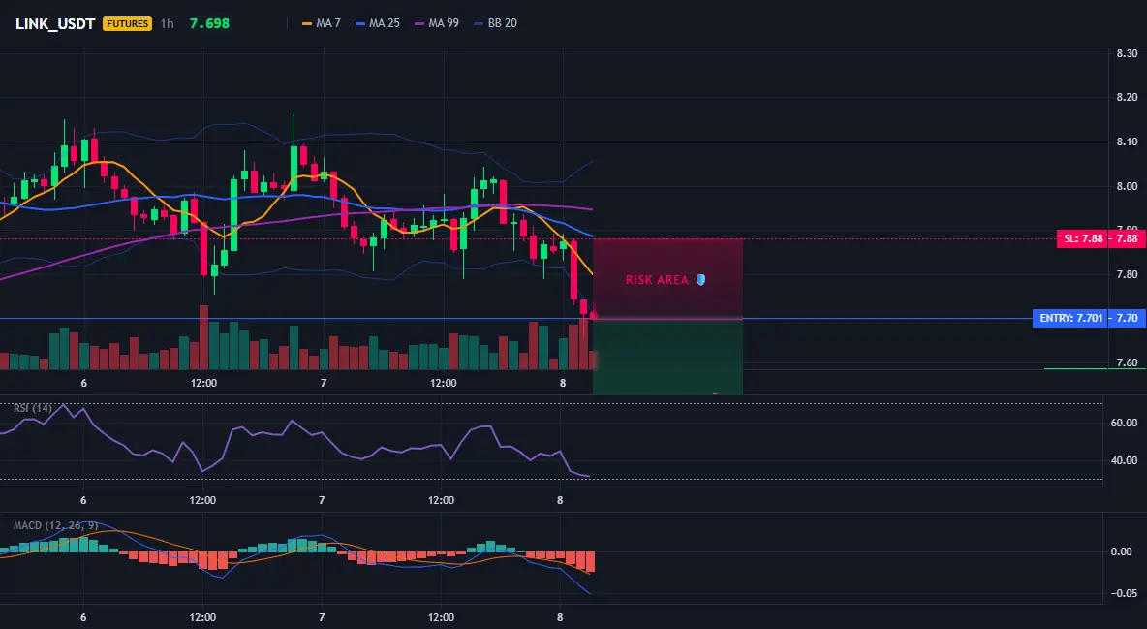This screenshot has height=629, width=1147.
Task: Click the green take-profit zone below entry
Action: click(667, 358)
